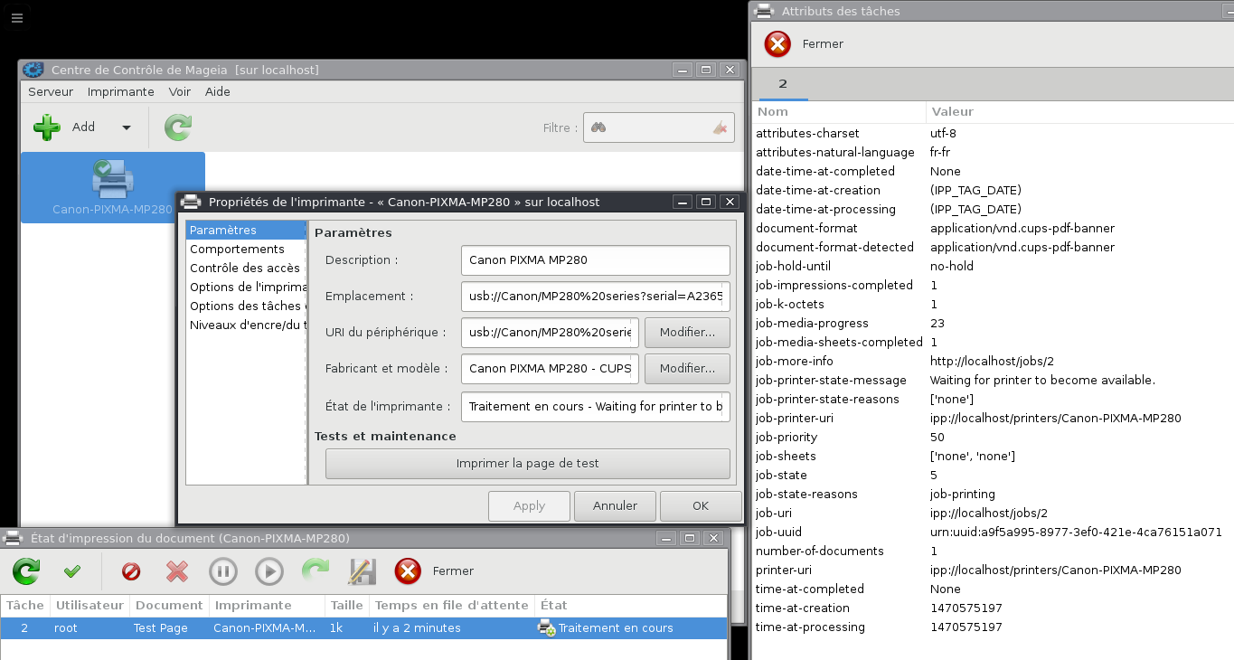Click the attributes-charset row

click(x=993, y=133)
